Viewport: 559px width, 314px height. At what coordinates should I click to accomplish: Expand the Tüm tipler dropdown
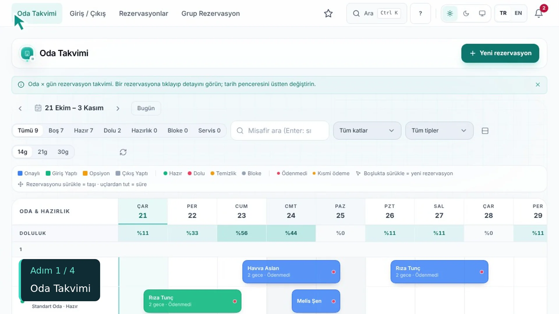coord(439,131)
